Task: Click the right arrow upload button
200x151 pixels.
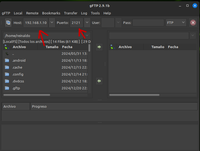Action: tap(99, 47)
